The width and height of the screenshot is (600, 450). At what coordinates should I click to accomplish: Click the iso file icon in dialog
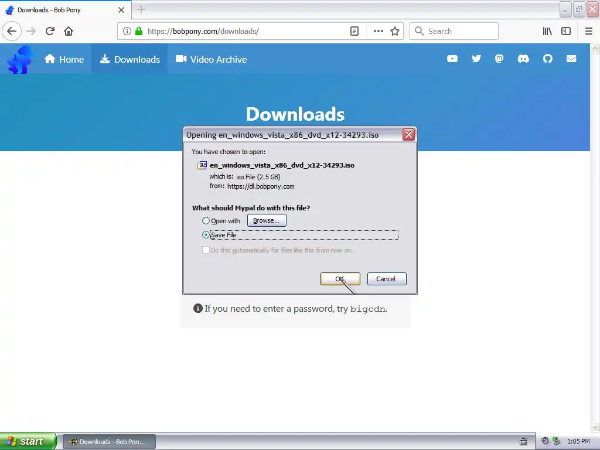(202, 165)
